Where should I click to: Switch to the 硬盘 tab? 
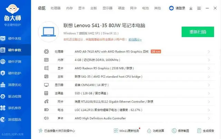(x=121, y=8)
